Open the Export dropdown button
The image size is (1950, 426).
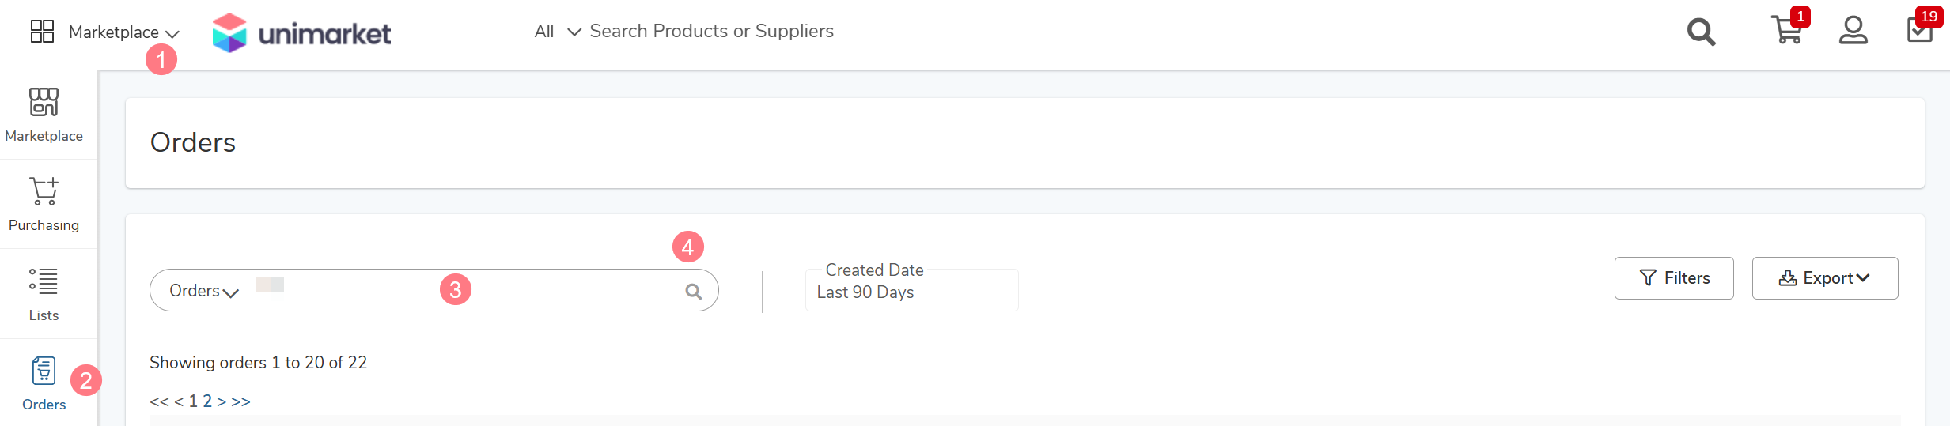click(1825, 278)
